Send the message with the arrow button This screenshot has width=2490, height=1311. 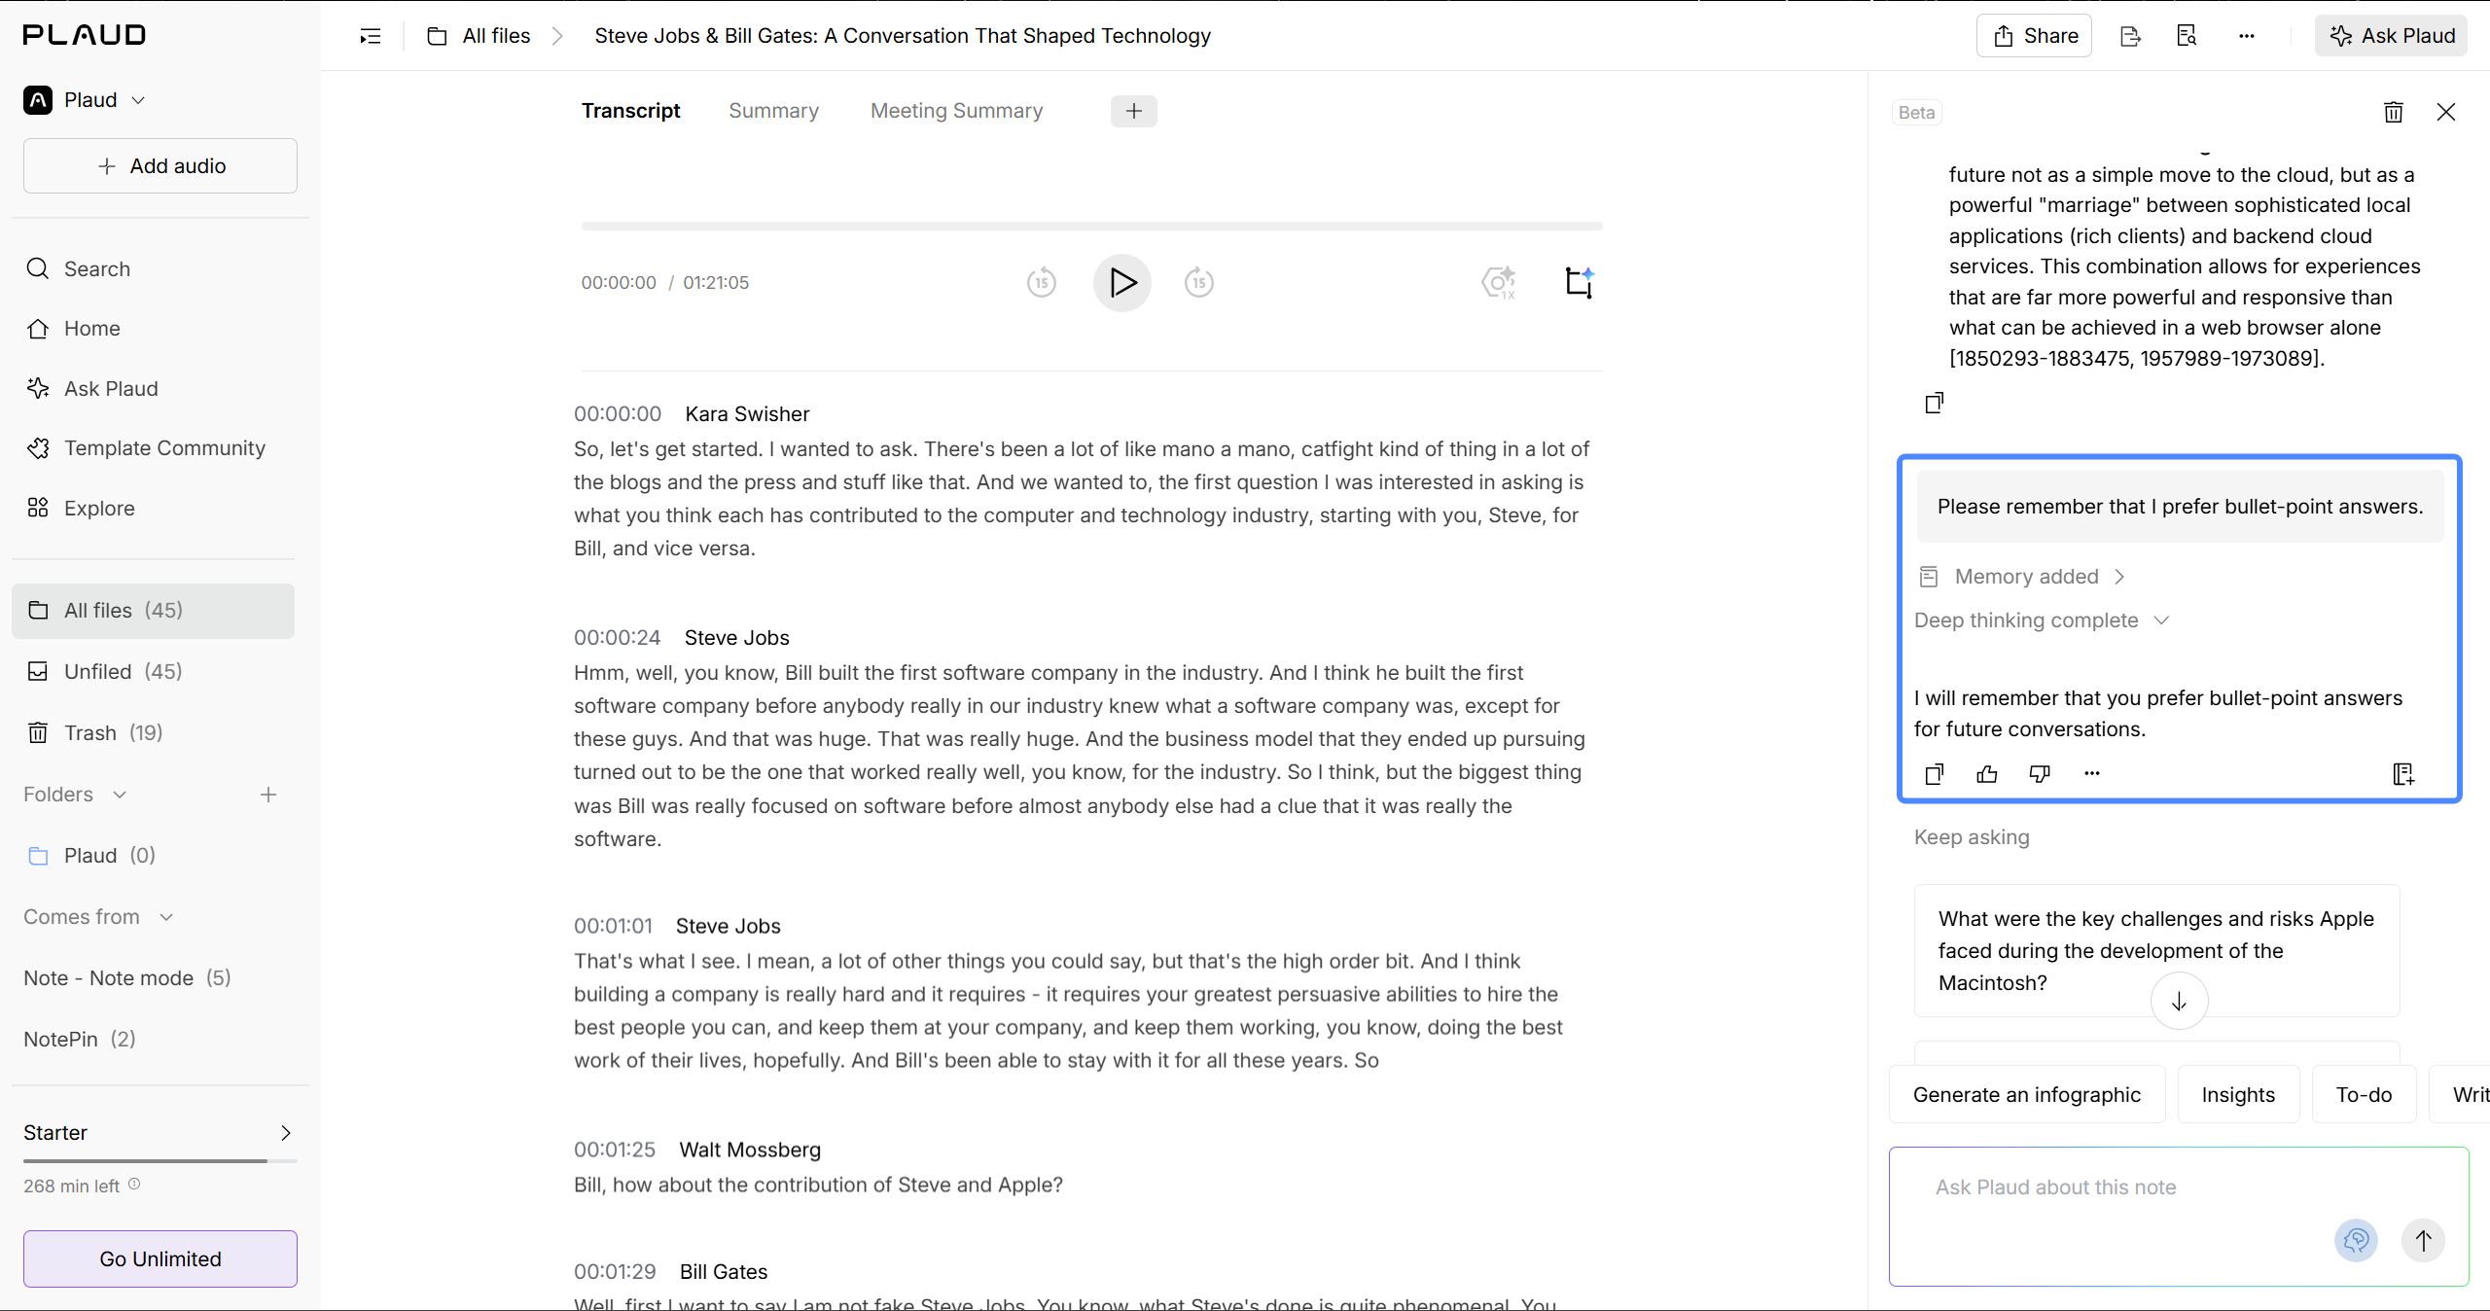pos(2424,1241)
